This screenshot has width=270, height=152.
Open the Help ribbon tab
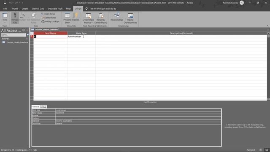(68, 8)
